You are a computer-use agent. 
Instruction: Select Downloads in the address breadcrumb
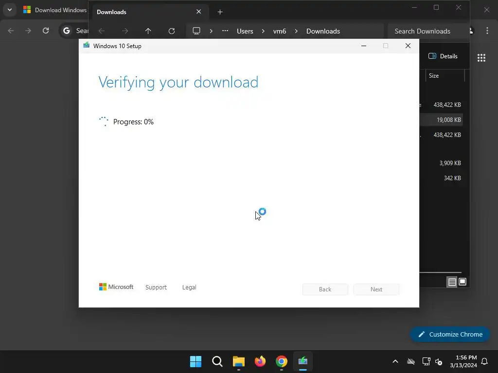coord(323,31)
